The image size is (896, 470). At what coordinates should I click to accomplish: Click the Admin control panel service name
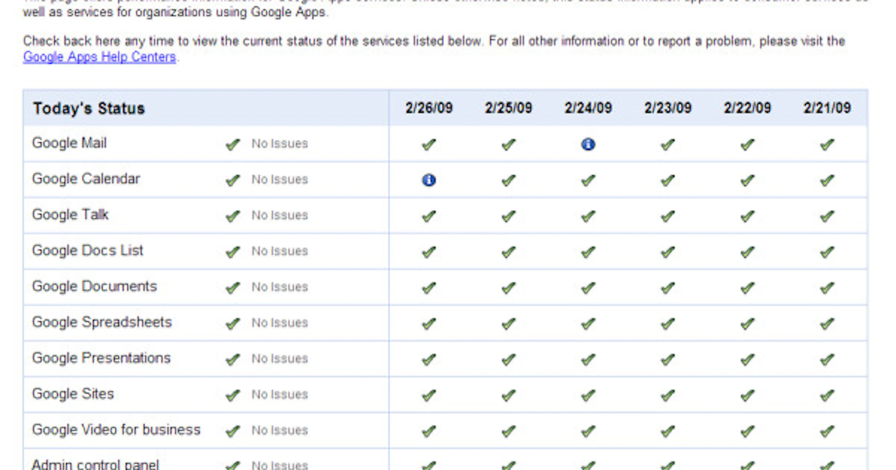pyautogui.click(x=96, y=464)
